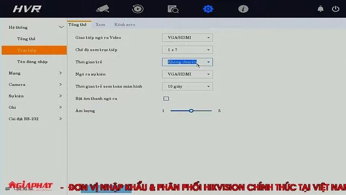
Task: Select Trực tiếp in the sidebar
Action: pyautogui.click(x=34, y=50)
